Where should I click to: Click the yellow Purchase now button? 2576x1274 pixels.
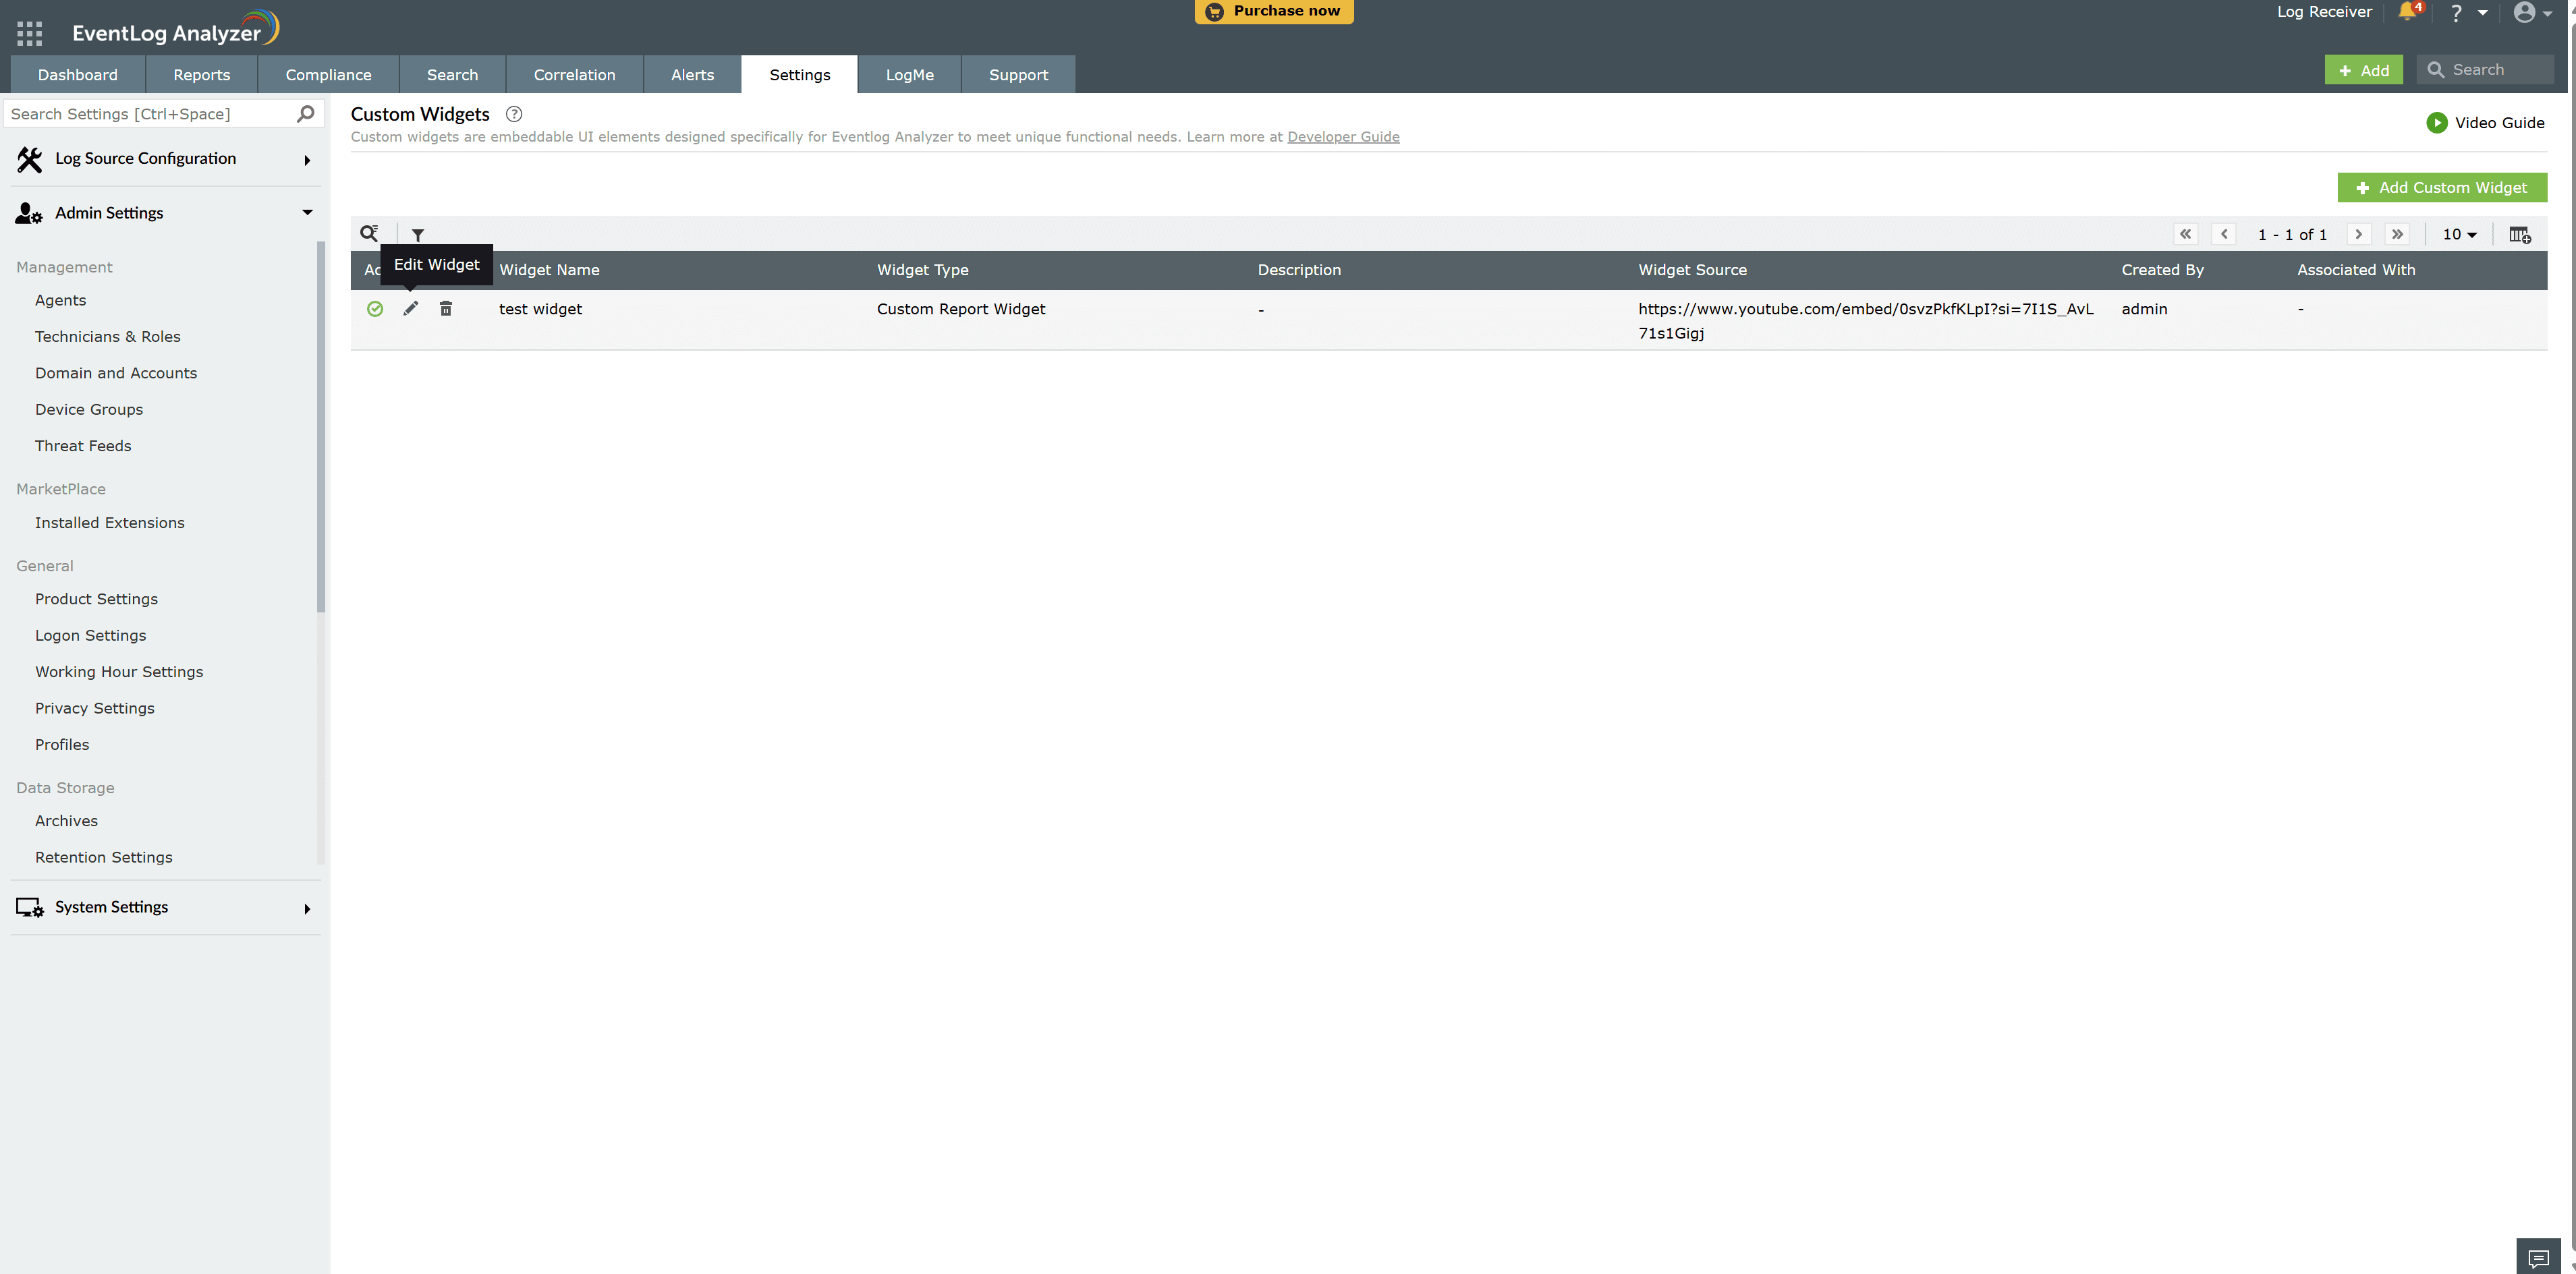click(x=1273, y=11)
